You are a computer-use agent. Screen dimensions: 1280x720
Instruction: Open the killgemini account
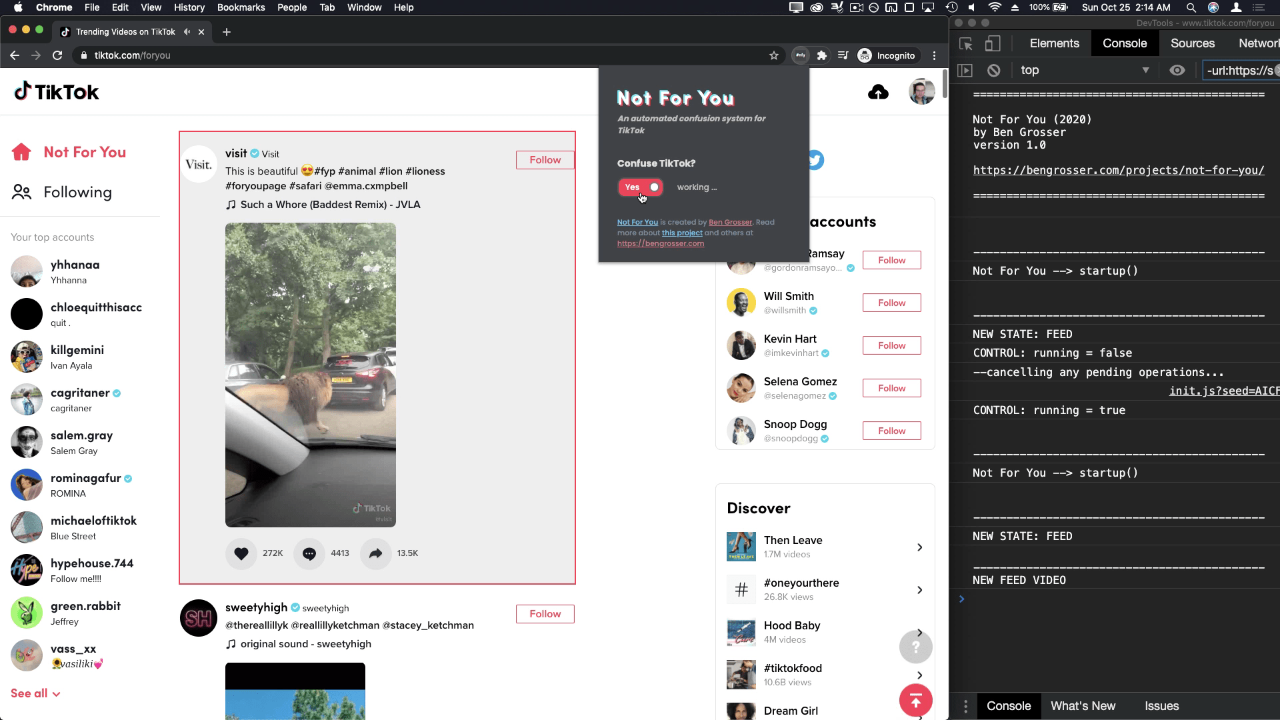57,357
